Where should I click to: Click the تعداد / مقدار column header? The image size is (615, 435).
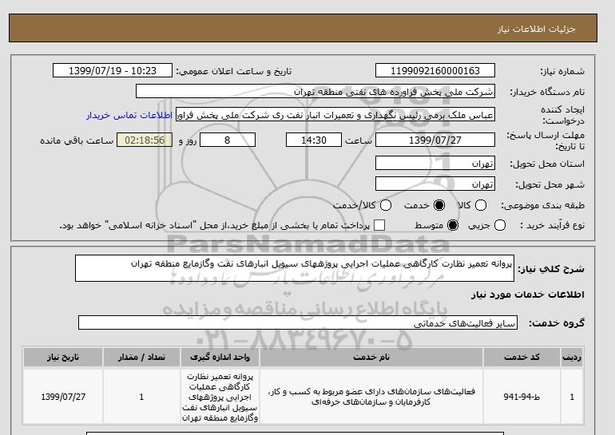[x=141, y=357]
